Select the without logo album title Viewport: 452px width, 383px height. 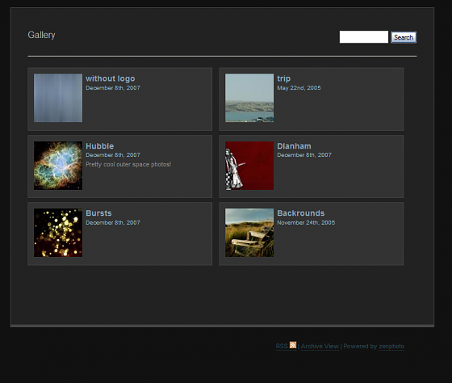[110, 78]
